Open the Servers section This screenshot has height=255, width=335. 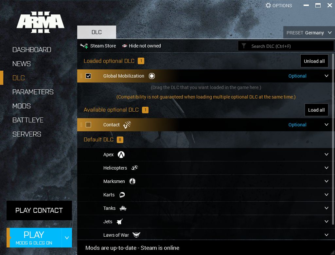tap(27, 134)
